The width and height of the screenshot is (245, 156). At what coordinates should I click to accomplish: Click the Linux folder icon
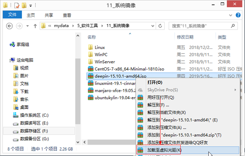tap(91, 47)
